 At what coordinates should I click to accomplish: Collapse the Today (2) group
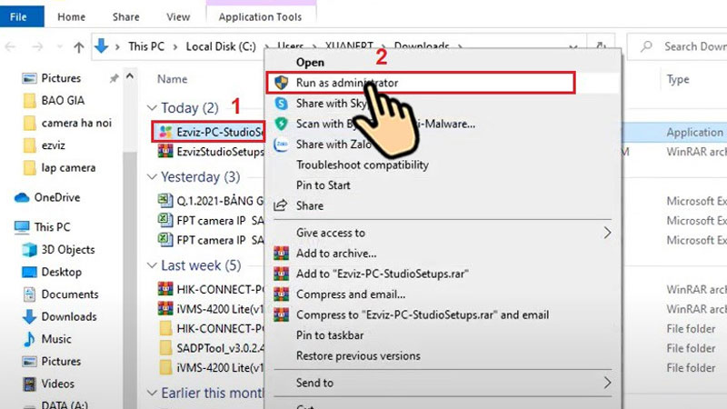point(152,107)
